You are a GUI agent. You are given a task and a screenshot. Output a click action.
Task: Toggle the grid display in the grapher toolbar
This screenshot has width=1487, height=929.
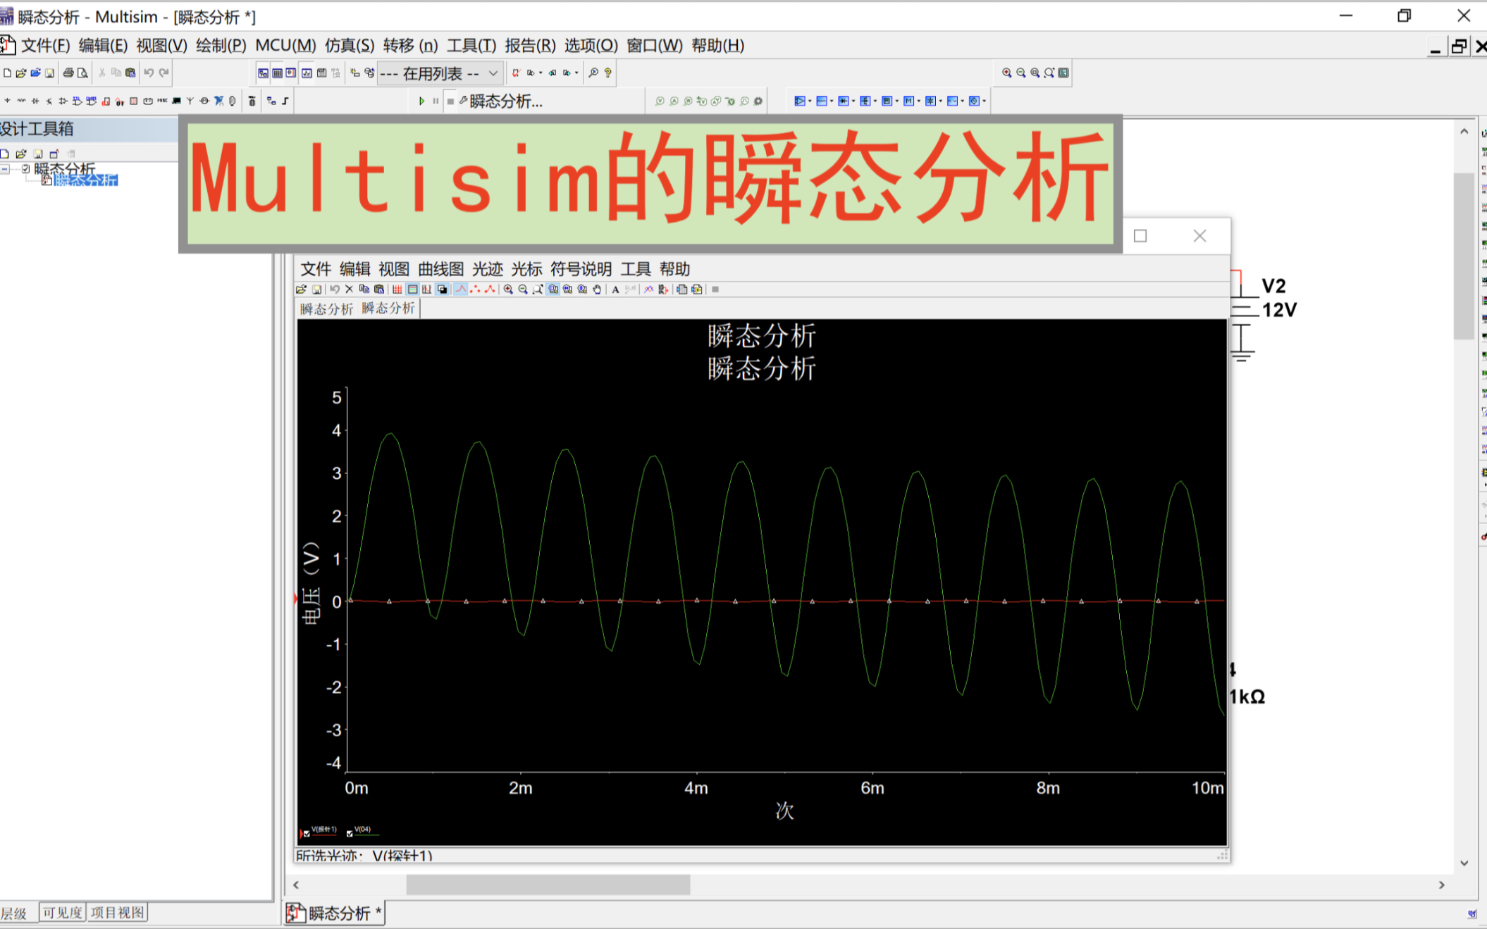click(x=397, y=289)
